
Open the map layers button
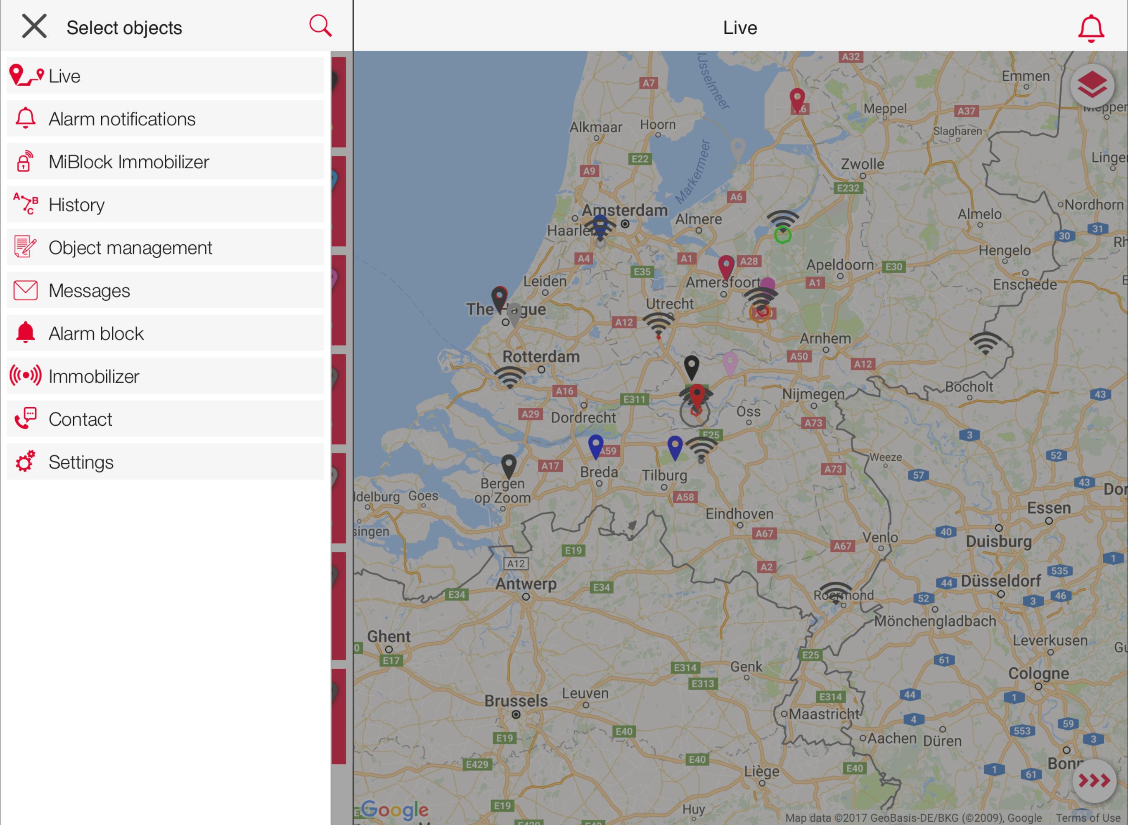(1092, 86)
